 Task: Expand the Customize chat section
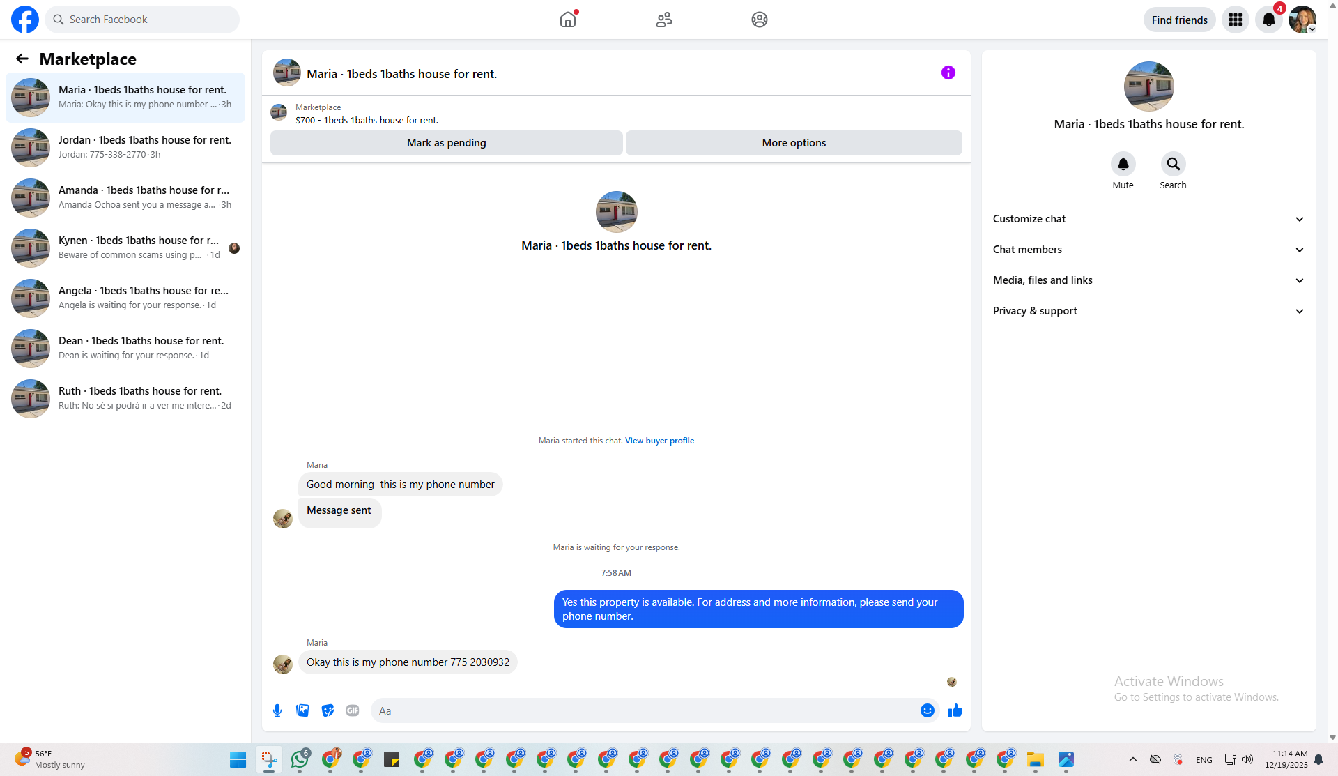[1149, 219]
